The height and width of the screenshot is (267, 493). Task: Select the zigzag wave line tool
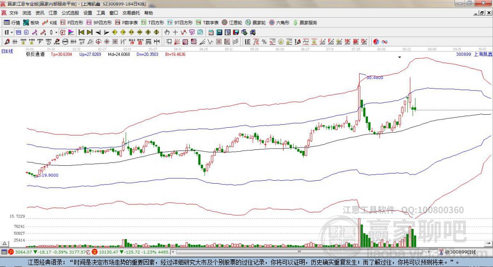tap(210, 41)
